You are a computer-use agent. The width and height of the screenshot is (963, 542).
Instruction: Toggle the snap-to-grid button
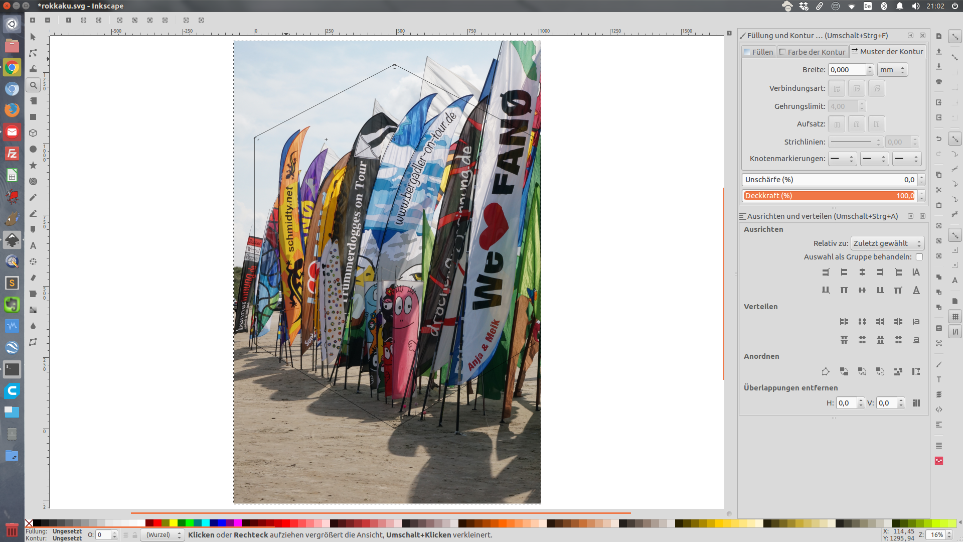pos(955,317)
